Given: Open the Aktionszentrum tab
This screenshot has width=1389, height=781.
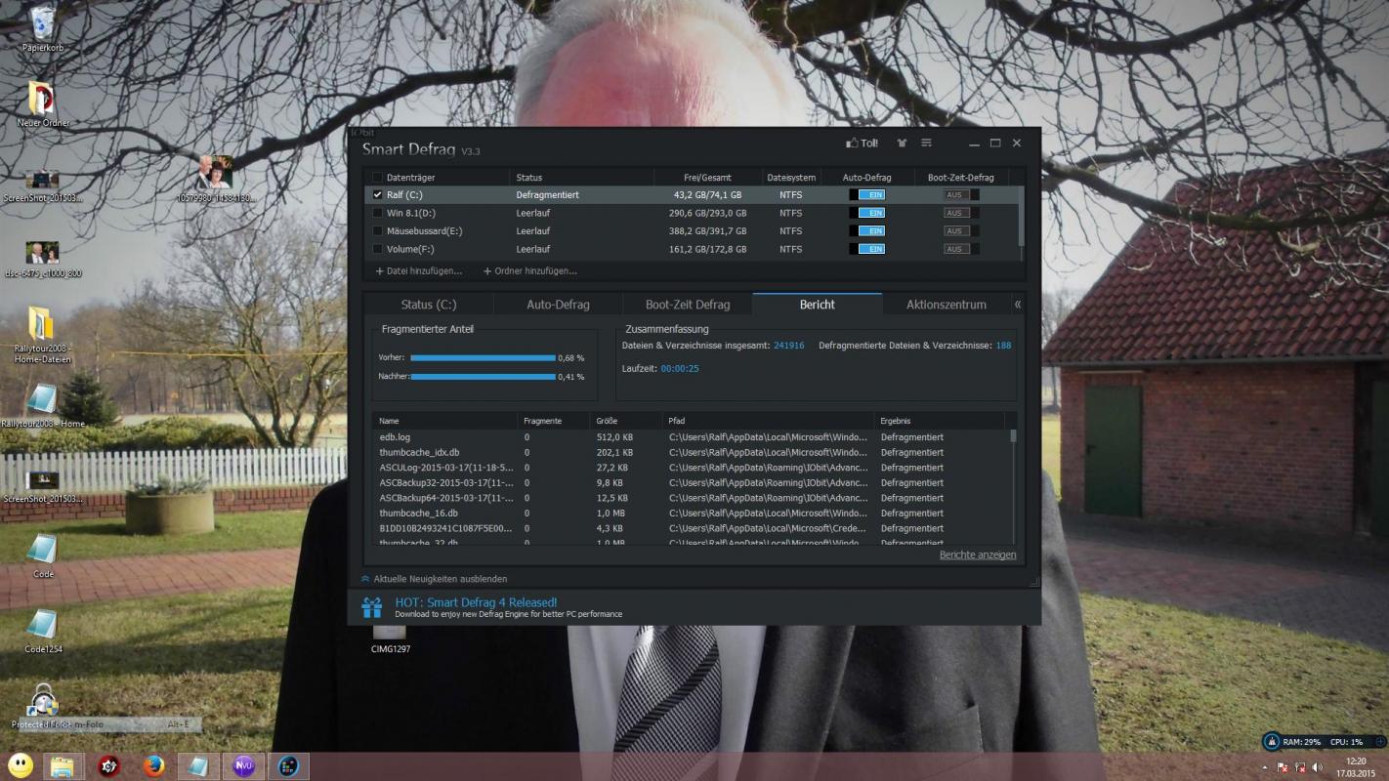Looking at the screenshot, I should tap(946, 305).
